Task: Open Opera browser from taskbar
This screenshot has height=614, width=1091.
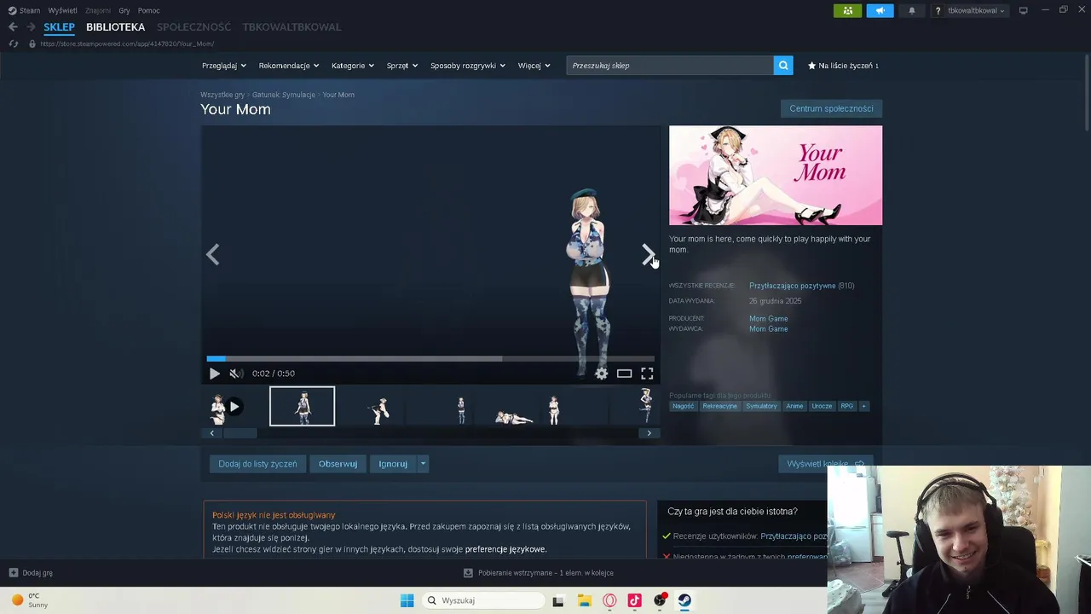Action: click(609, 600)
